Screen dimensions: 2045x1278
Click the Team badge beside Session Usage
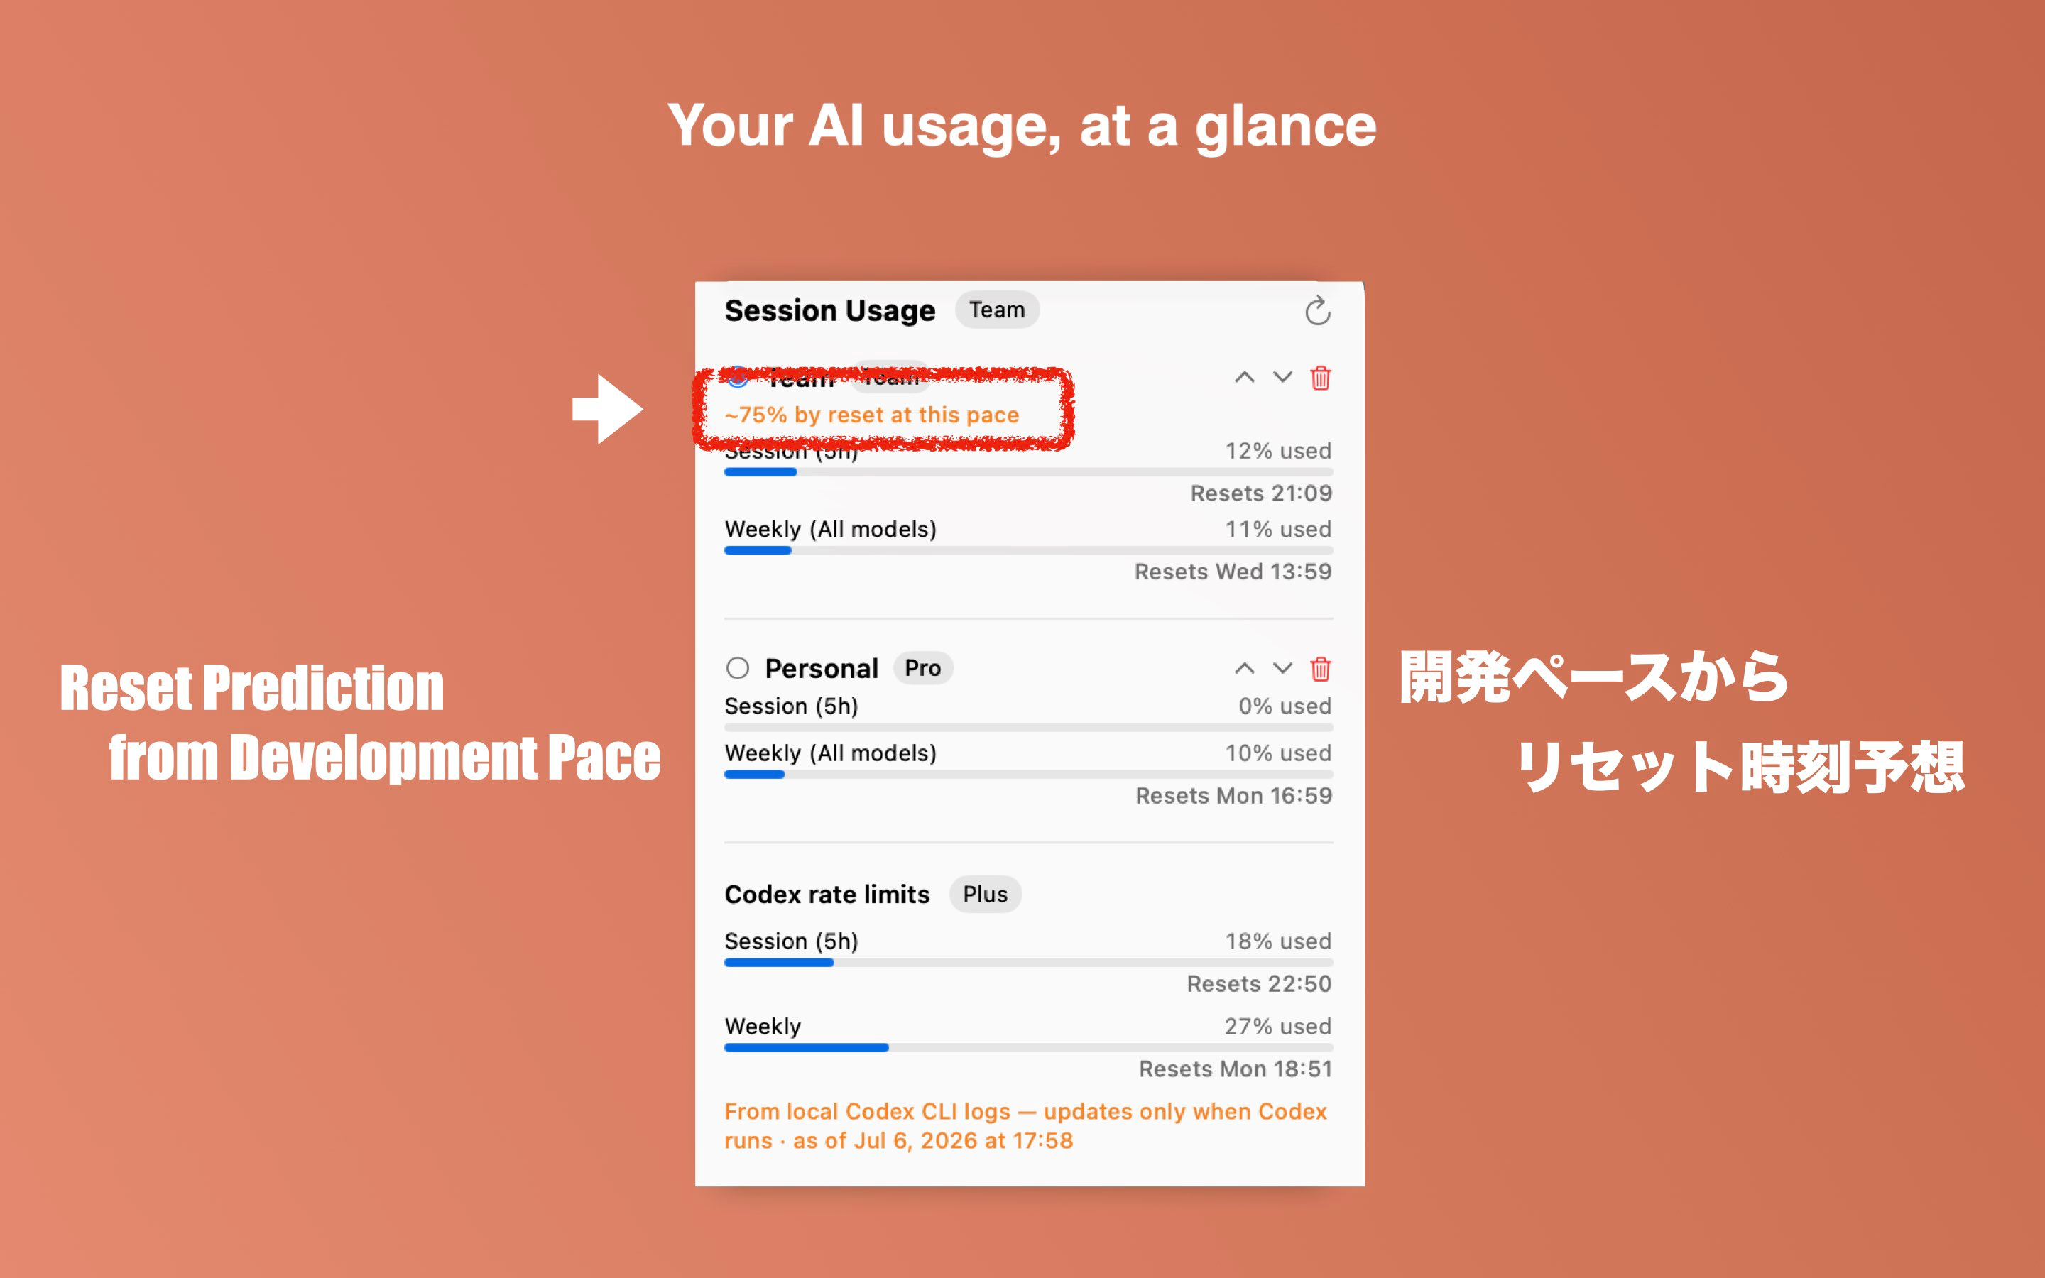(x=997, y=310)
